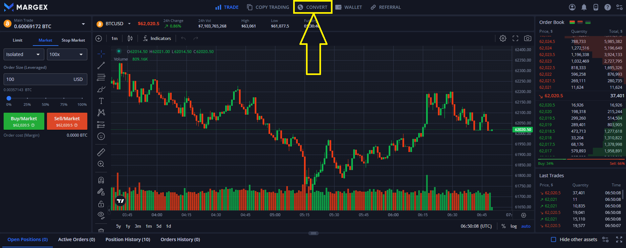Image resolution: width=626 pixels, height=248 pixels.
Task: Open the chart settings gear
Action: pos(503,38)
